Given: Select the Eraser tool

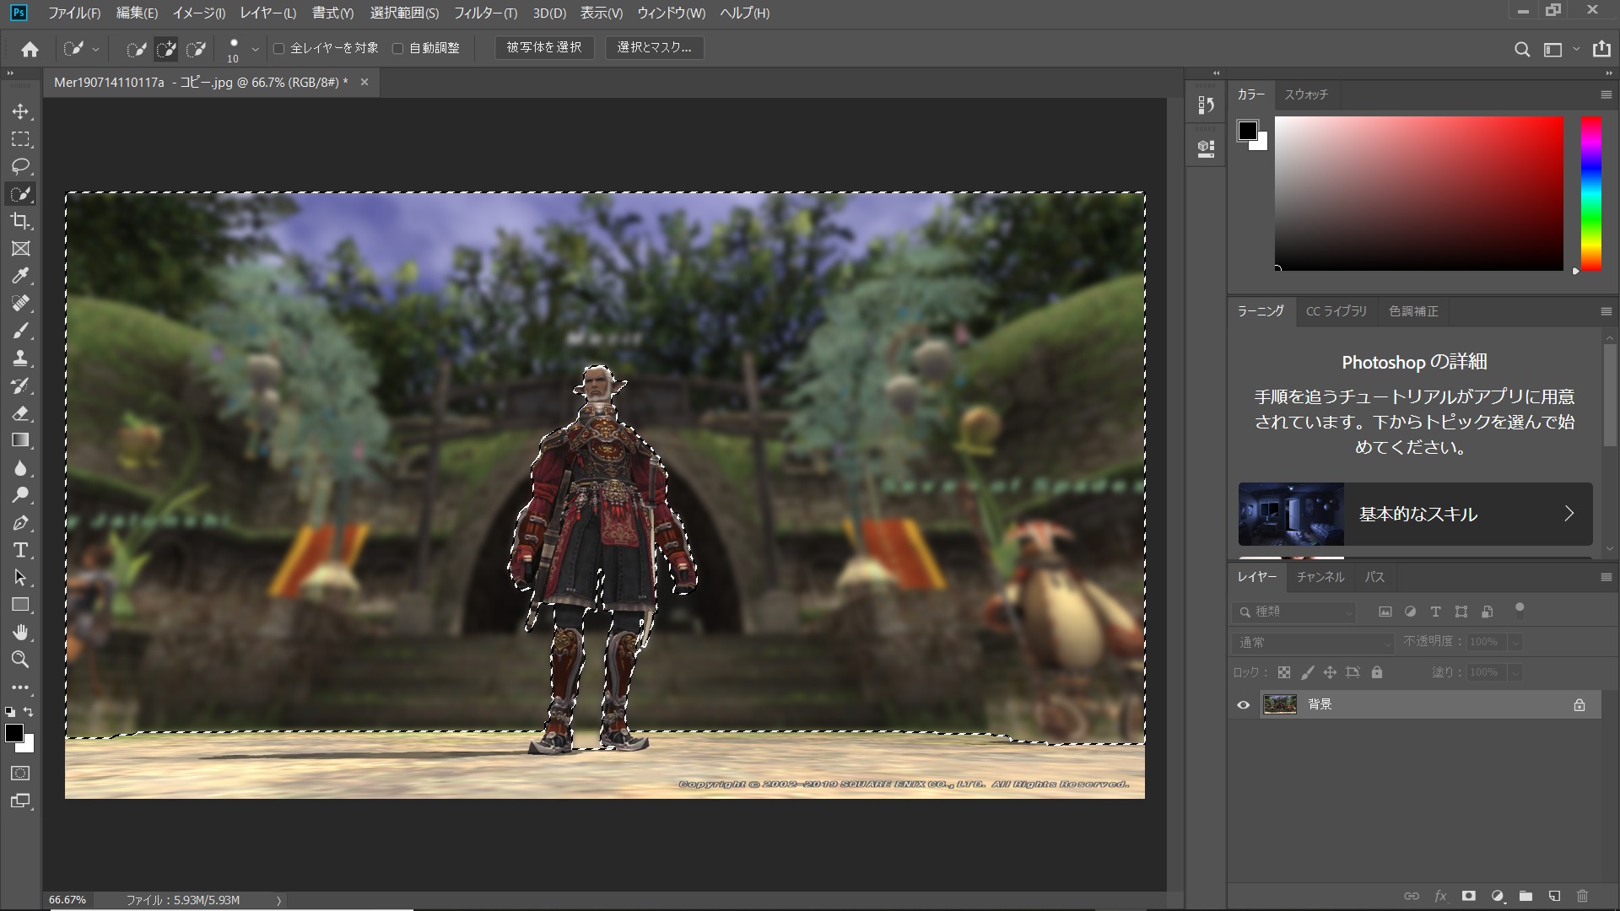Looking at the screenshot, I should pyautogui.click(x=20, y=412).
